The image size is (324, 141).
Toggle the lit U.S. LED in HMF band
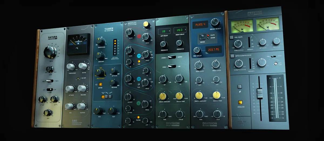coord(139,62)
